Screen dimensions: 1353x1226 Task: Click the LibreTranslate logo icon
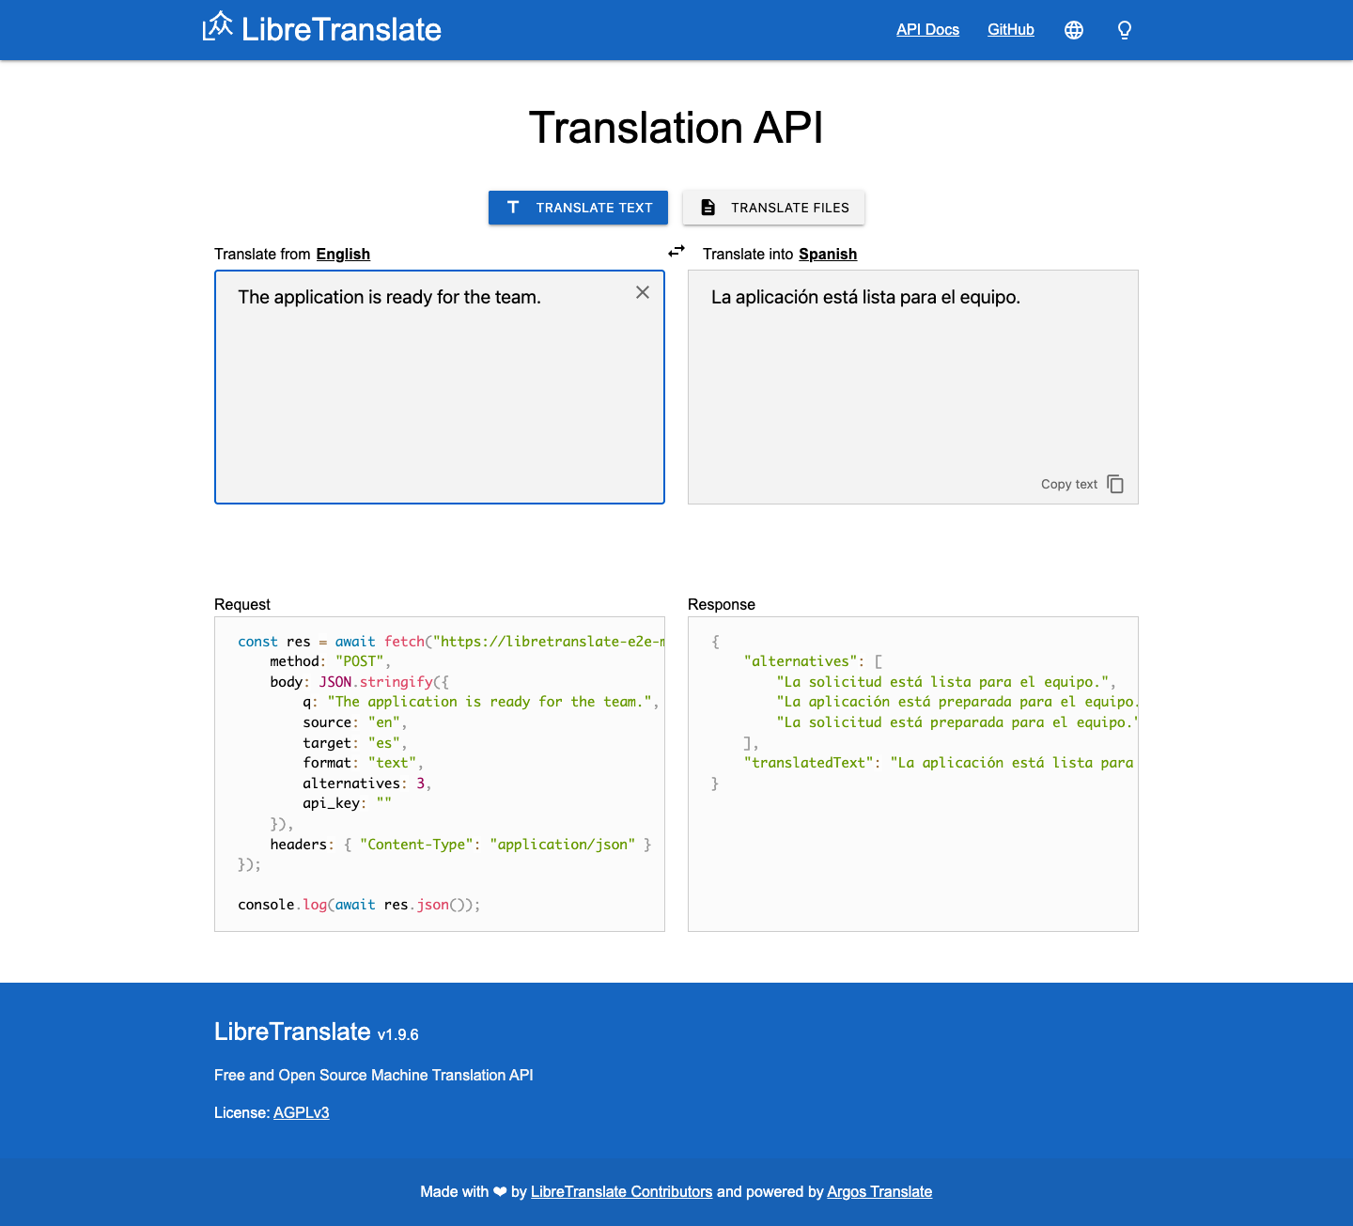[217, 26]
